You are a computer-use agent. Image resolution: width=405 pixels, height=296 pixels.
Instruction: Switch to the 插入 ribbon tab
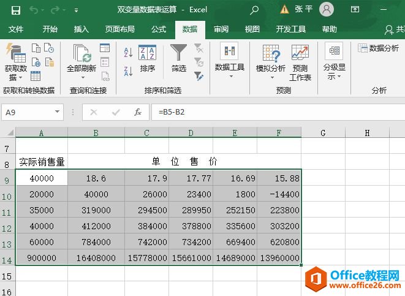(x=81, y=29)
